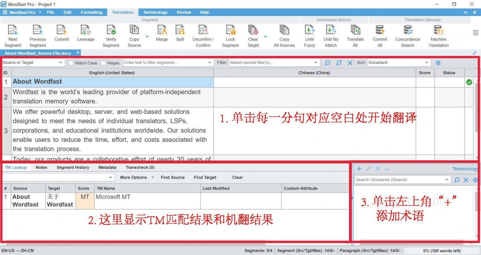Expand the Copy Source arrow menu

pyautogui.click(x=147, y=36)
